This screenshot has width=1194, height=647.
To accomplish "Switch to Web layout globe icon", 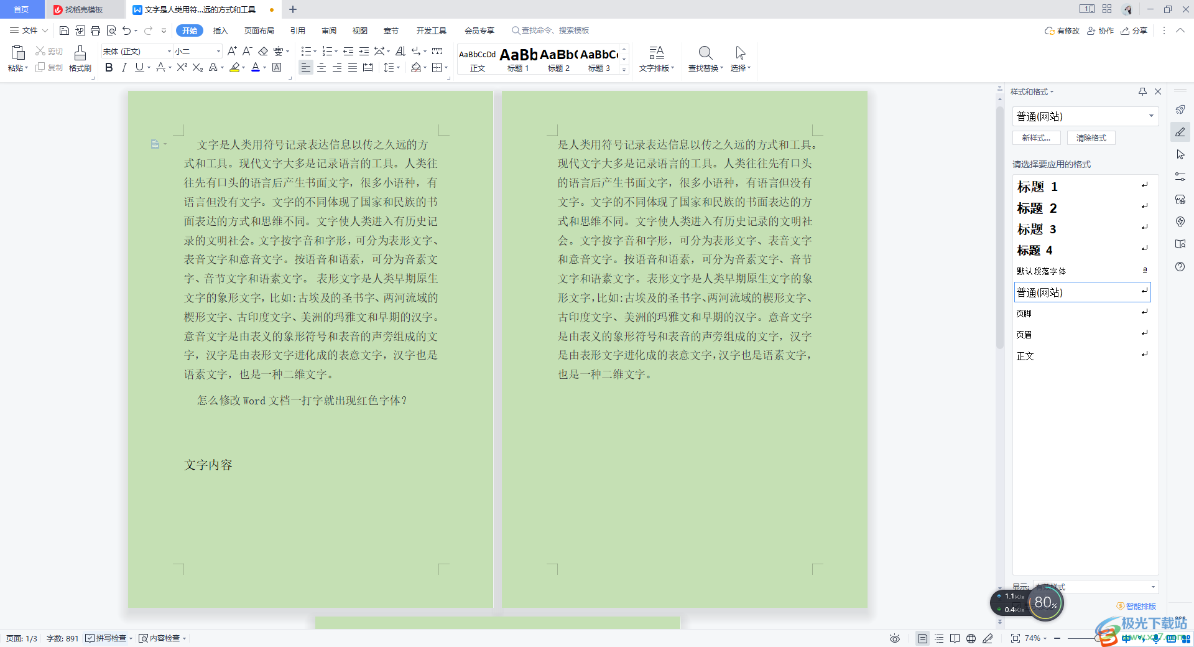I will pos(971,638).
